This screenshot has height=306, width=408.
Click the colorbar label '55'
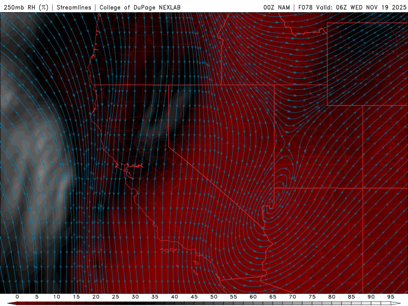point(234,297)
